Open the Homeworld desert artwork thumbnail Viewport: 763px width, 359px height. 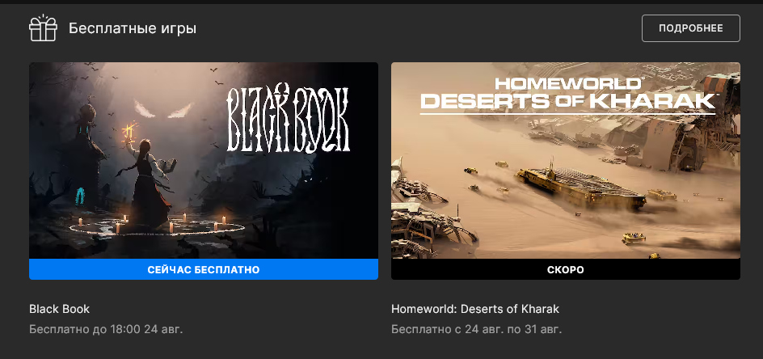566,160
